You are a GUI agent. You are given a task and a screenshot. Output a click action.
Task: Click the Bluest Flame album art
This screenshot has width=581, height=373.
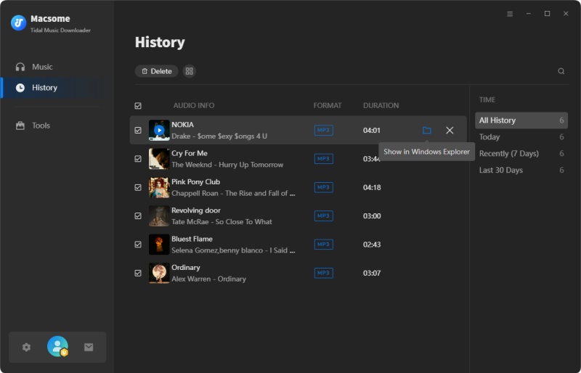pyautogui.click(x=159, y=245)
